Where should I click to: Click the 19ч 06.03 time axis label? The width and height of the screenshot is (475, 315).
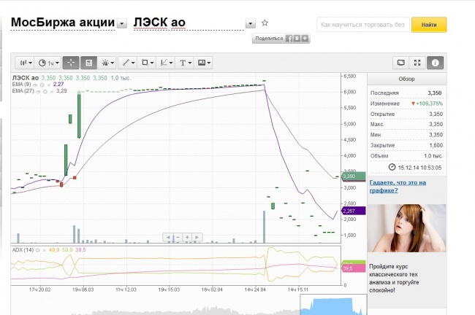pyautogui.click(x=83, y=289)
